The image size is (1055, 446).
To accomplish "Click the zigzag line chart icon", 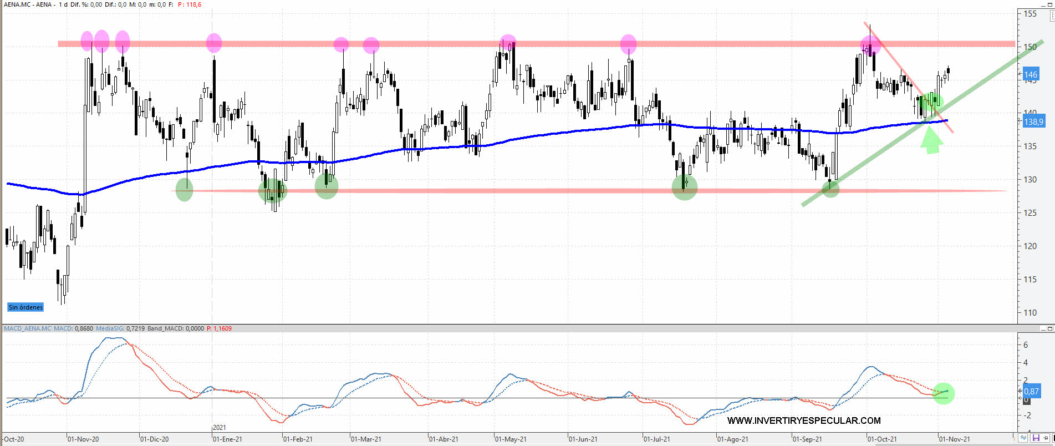I will tap(1023, 438).
